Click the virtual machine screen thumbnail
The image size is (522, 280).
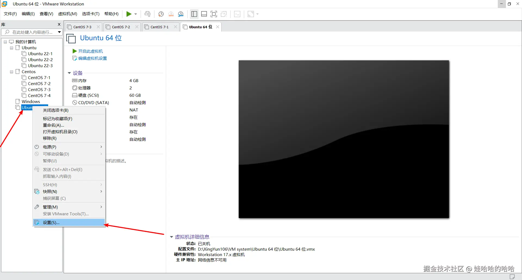(344, 139)
